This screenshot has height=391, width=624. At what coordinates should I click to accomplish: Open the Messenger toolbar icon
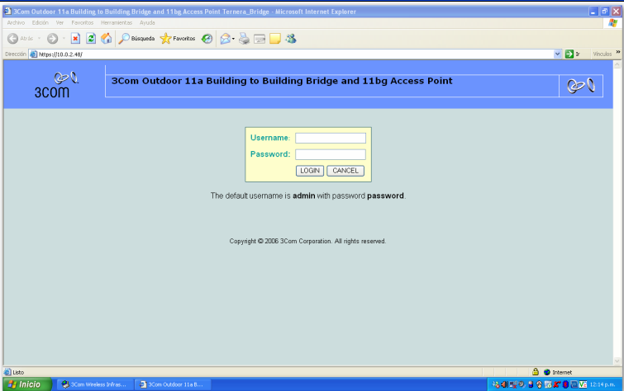coord(291,39)
